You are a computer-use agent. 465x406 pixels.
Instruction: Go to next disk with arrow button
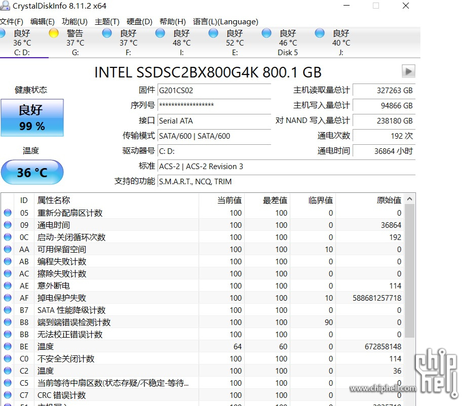click(x=408, y=71)
